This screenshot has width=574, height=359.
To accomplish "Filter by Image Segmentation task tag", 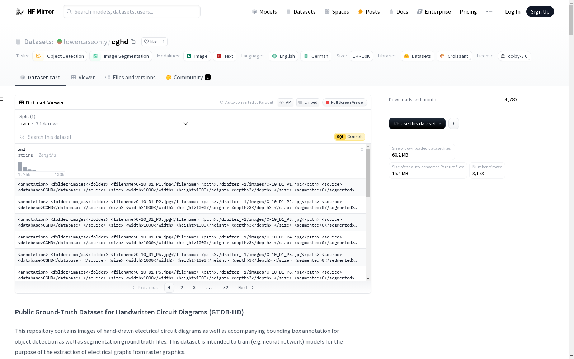I will [x=121, y=56].
